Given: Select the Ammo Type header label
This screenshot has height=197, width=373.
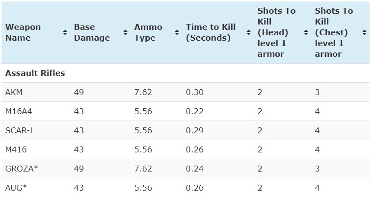Looking at the screenshot, I should tap(148, 32).
